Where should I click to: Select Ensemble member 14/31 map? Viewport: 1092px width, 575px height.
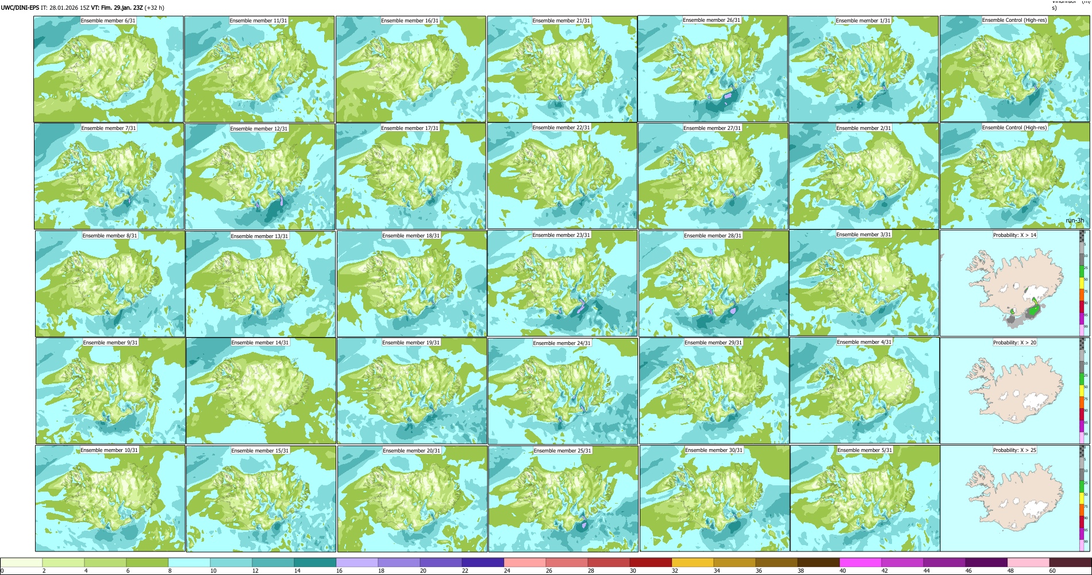(260, 391)
